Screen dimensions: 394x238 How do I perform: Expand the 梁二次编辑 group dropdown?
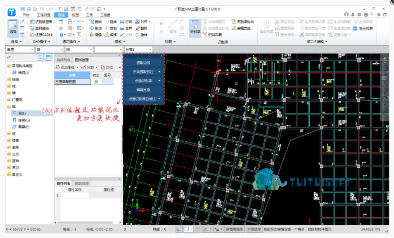[x=326, y=42]
